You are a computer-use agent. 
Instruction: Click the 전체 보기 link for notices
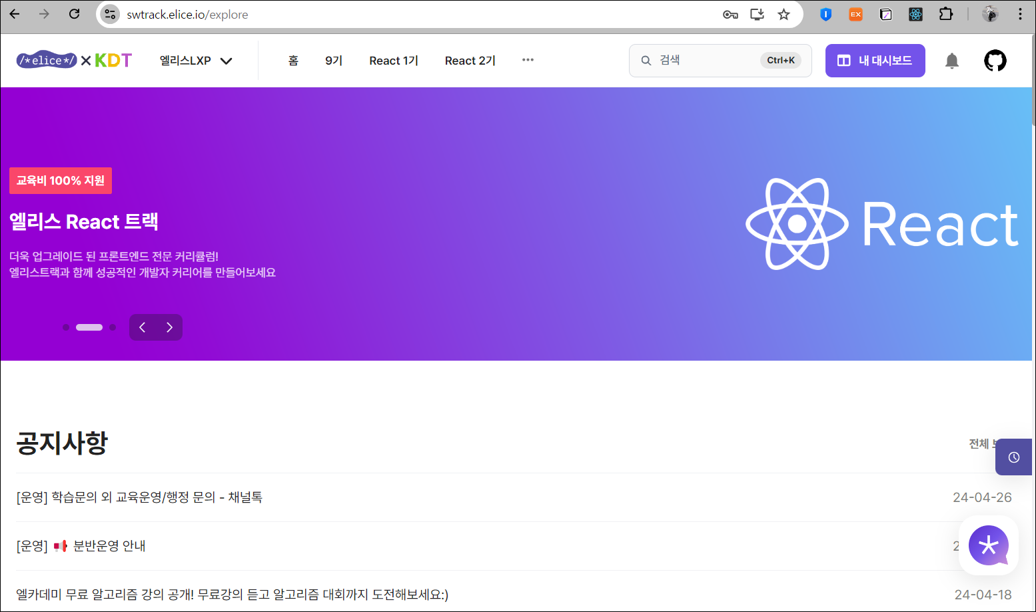pyautogui.click(x=983, y=444)
